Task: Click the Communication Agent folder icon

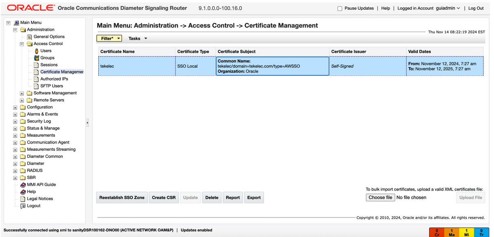Action: pos(23,142)
